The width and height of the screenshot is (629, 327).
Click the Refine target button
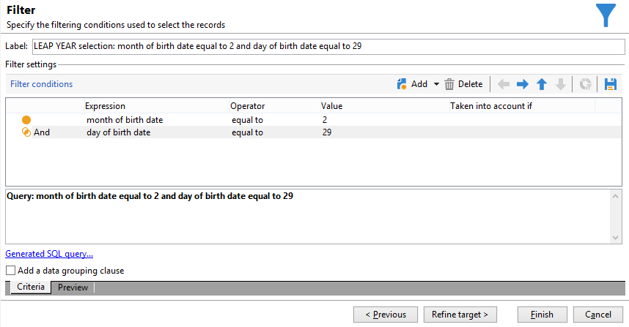pos(460,315)
